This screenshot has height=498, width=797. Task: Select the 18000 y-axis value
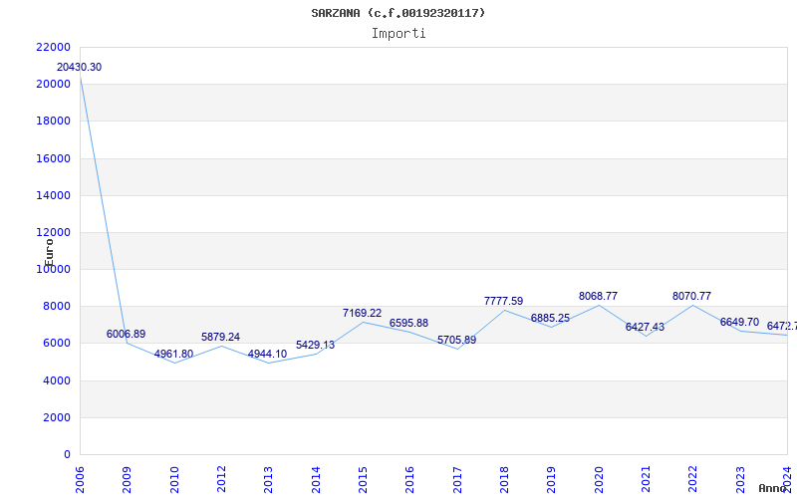tap(54, 121)
